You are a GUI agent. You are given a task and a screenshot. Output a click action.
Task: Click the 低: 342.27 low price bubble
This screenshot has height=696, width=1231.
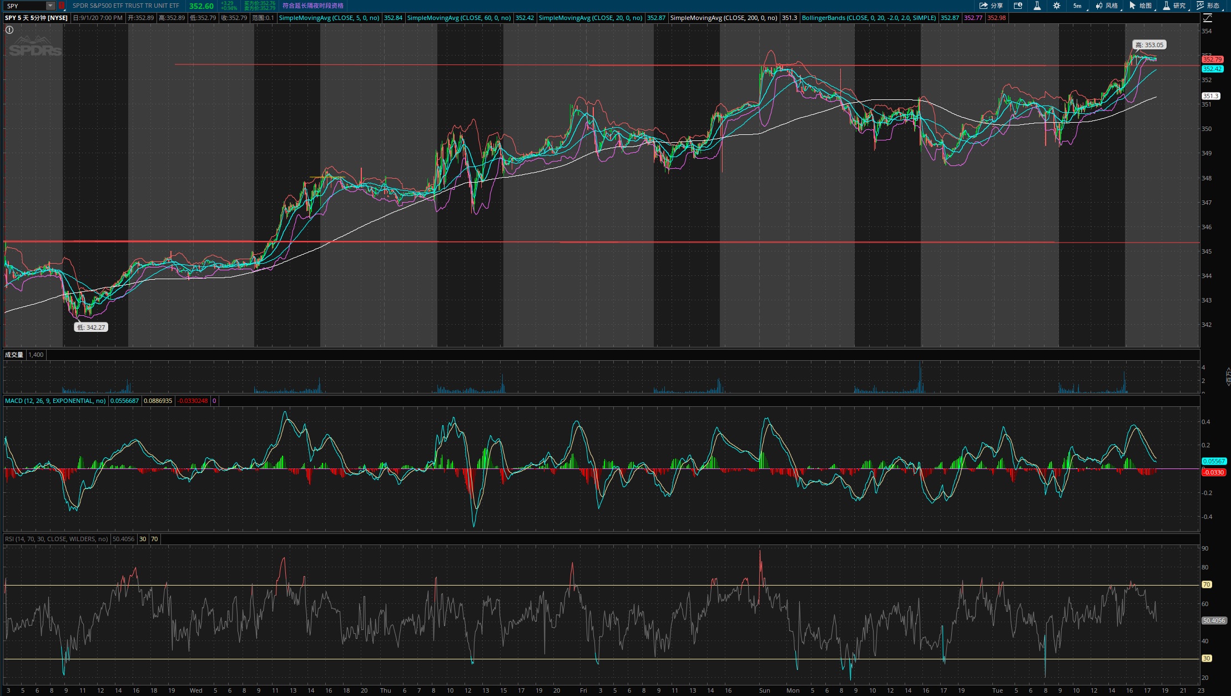91,327
